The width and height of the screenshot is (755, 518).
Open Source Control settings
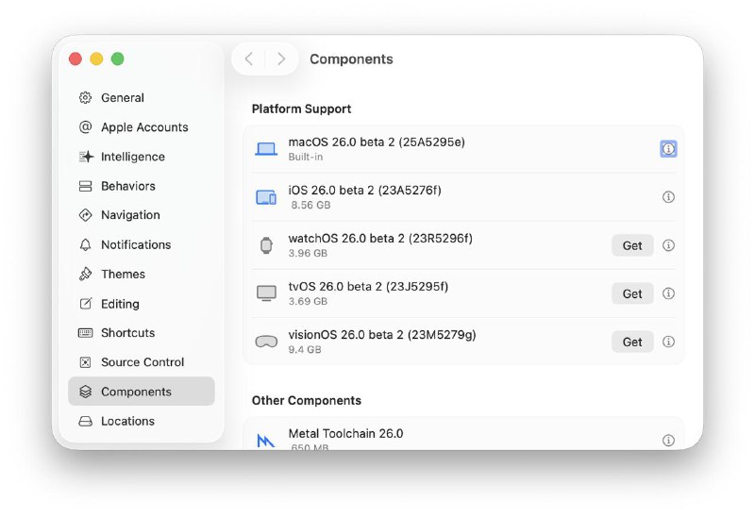pyautogui.click(x=142, y=362)
